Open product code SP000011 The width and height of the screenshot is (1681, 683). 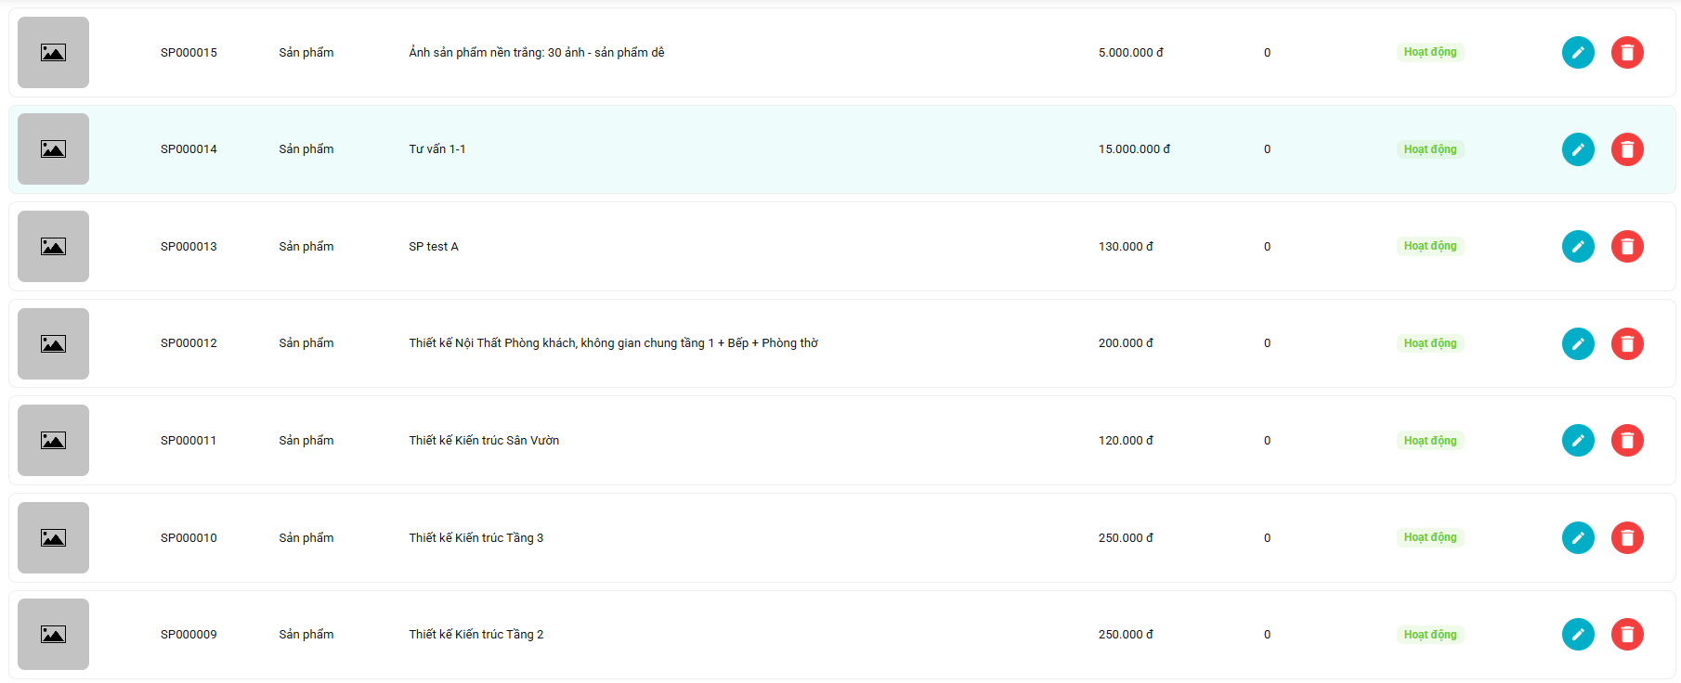coord(189,441)
